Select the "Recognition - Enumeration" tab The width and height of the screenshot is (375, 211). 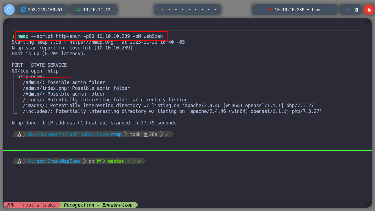click(x=98, y=205)
